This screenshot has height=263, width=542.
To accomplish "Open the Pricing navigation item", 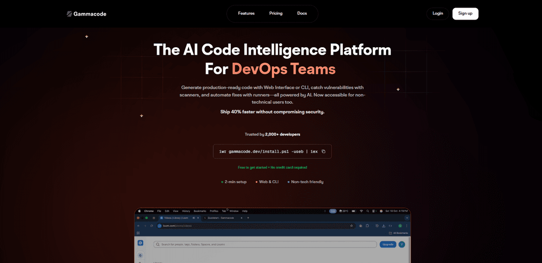I will pos(276,14).
